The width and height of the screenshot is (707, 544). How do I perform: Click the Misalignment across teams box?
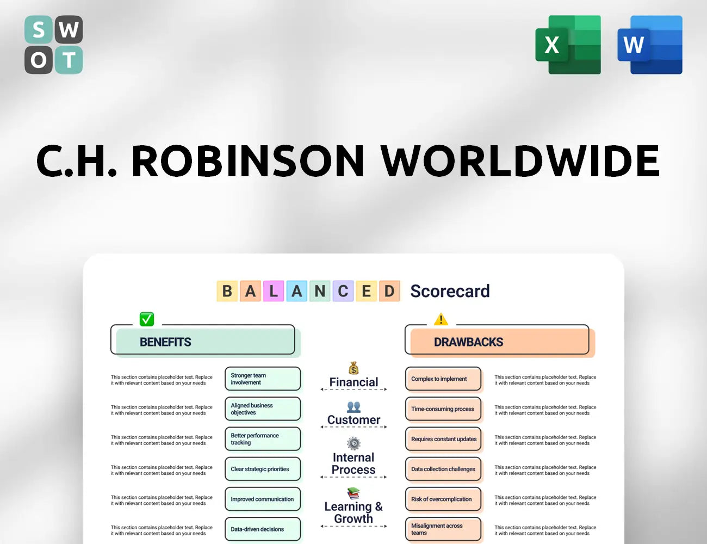click(x=443, y=529)
